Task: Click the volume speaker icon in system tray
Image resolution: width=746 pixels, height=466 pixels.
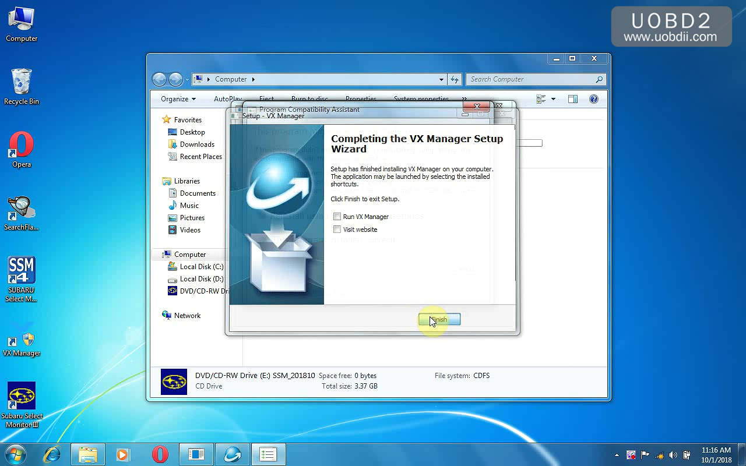Action: [x=673, y=455]
